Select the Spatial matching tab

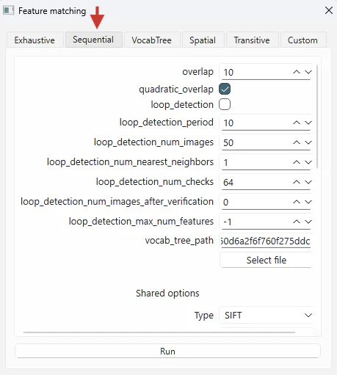click(x=203, y=40)
